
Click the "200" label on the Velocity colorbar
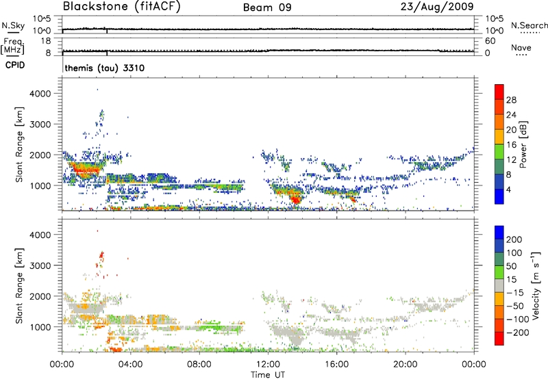pyautogui.click(x=514, y=239)
